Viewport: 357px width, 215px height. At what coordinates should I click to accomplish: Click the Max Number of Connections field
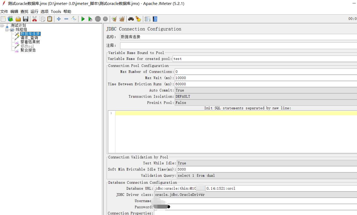tap(266, 72)
